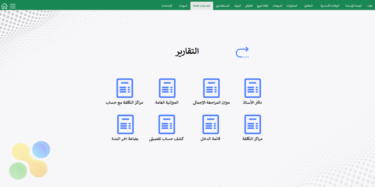Viewport: 375px width, 187px height.
Task: Click the دفتر الأستاذ text label
Action: click(252, 102)
